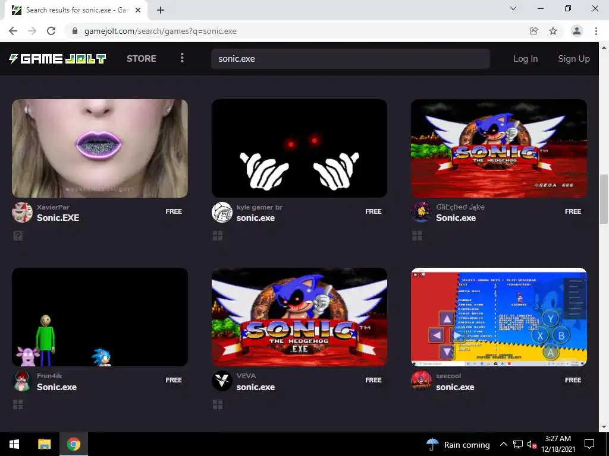Share this page icon in address bar
The height and width of the screenshot is (456, 609).
tap(534, 31)
